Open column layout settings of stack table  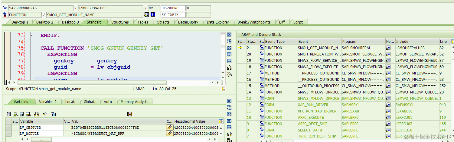[452, 41]
